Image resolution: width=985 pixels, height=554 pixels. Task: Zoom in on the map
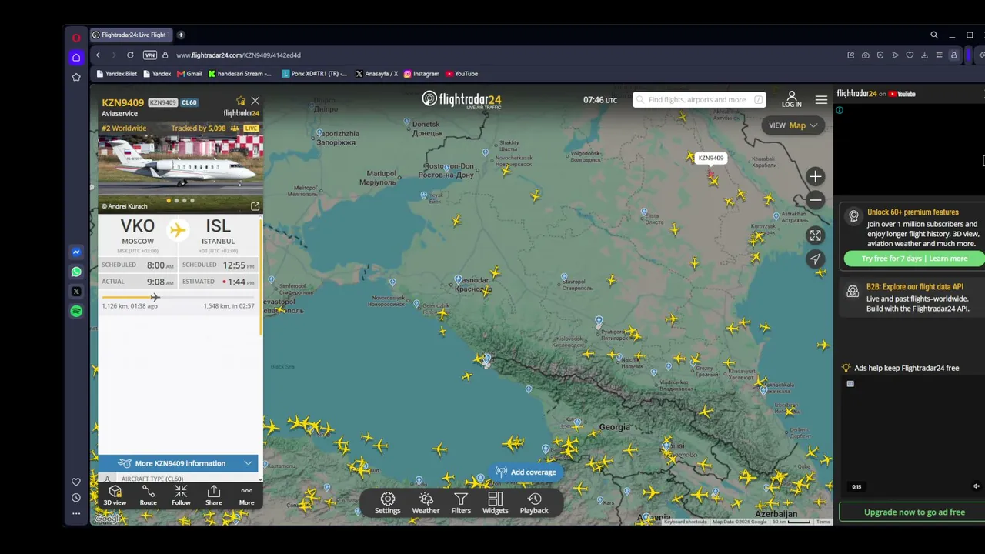coord(815,177)
